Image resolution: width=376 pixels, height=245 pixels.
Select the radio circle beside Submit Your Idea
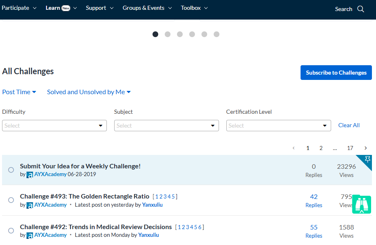[x=11, y=170]
